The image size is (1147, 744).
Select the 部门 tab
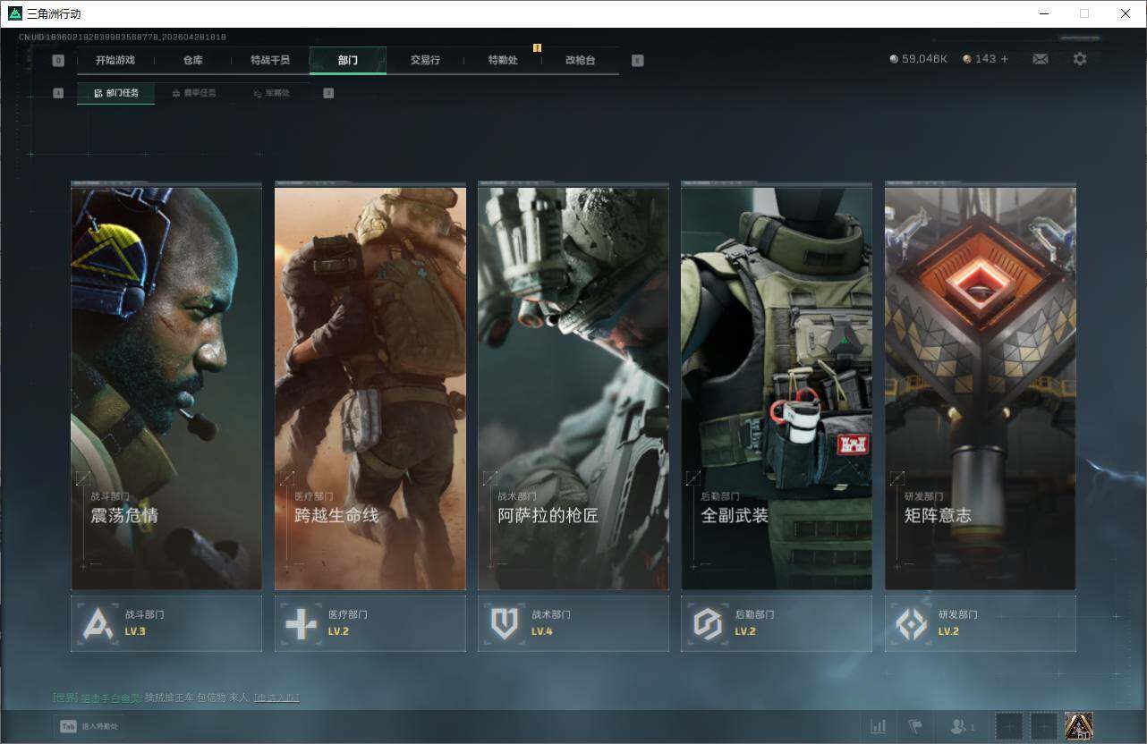(348, 60)
